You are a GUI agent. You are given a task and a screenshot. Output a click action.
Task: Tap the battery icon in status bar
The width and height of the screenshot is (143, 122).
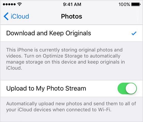pos(136,4)
